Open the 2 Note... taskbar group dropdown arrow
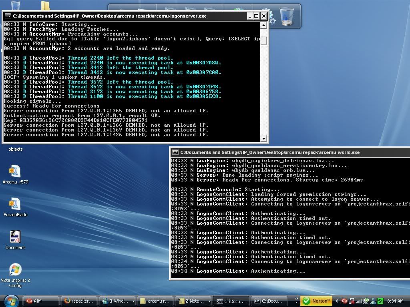The height and width of the screenshot is (307, 410). (x=209, y=301)
